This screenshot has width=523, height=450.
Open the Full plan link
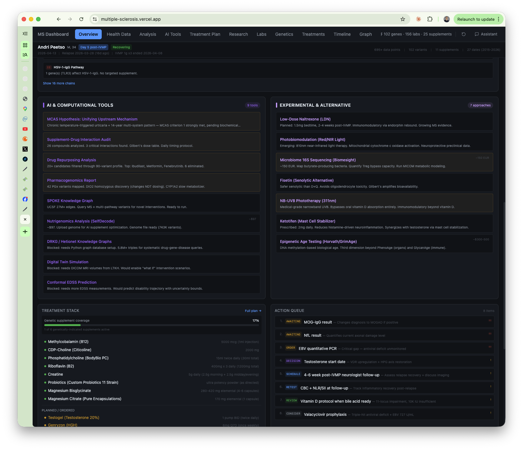coord(252,311)
